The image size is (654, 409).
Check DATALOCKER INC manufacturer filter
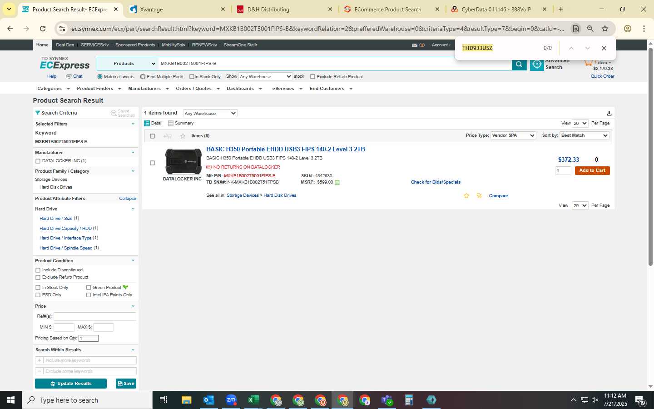(38, 161)
